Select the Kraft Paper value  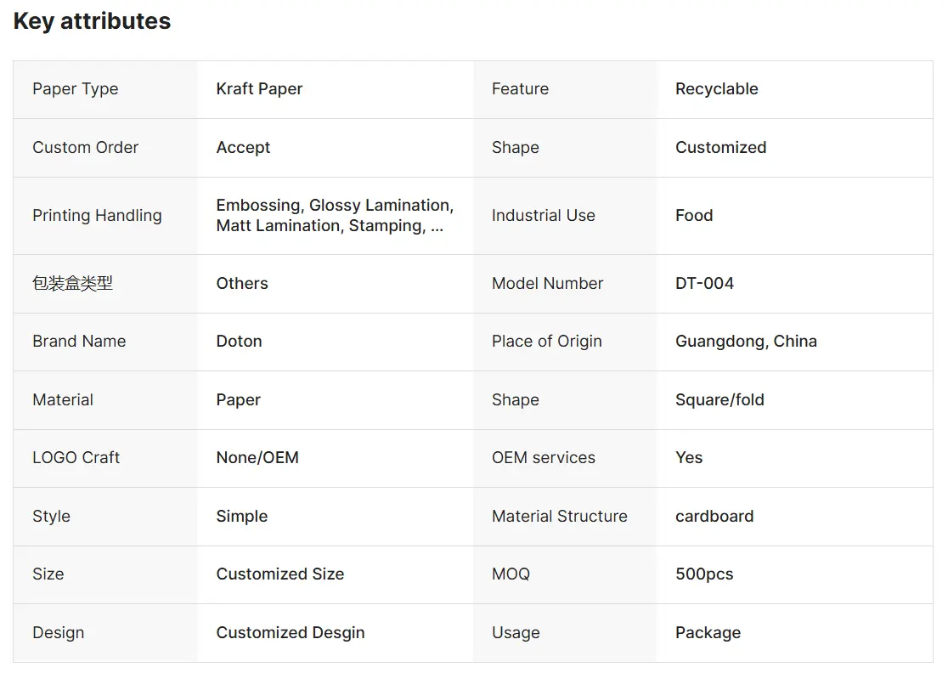pyautogui.click(x=259, y=89)
